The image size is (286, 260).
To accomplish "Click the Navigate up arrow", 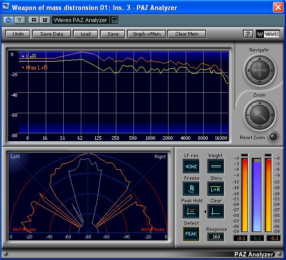I will click(259, 59).
